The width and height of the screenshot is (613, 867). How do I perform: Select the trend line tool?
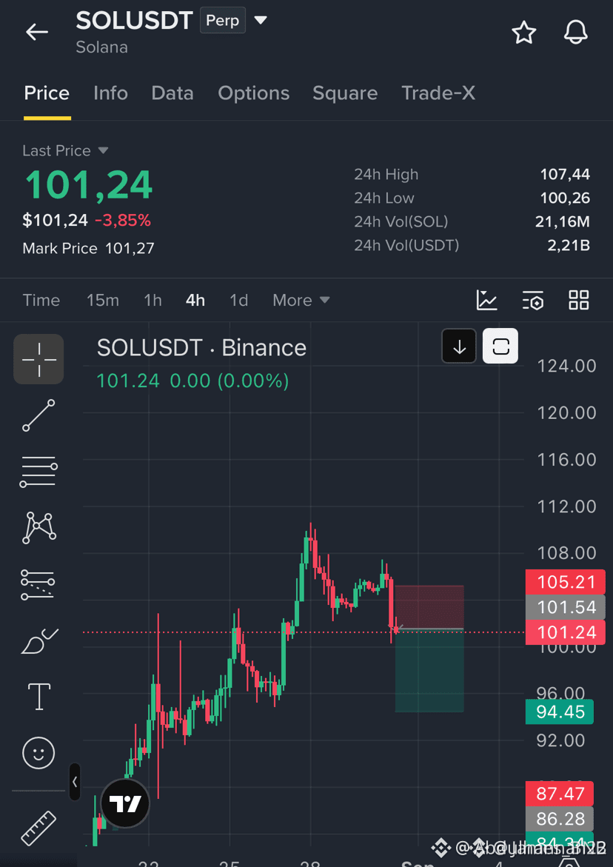tap(38, 415)
